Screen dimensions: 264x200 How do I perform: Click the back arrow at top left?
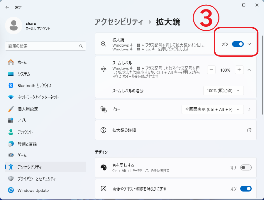coord(7,7)
